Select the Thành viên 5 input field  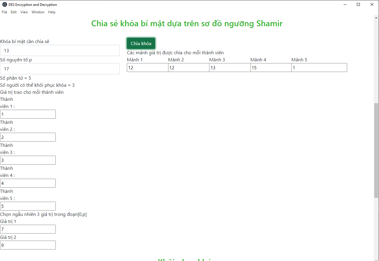tap(28, 206)
